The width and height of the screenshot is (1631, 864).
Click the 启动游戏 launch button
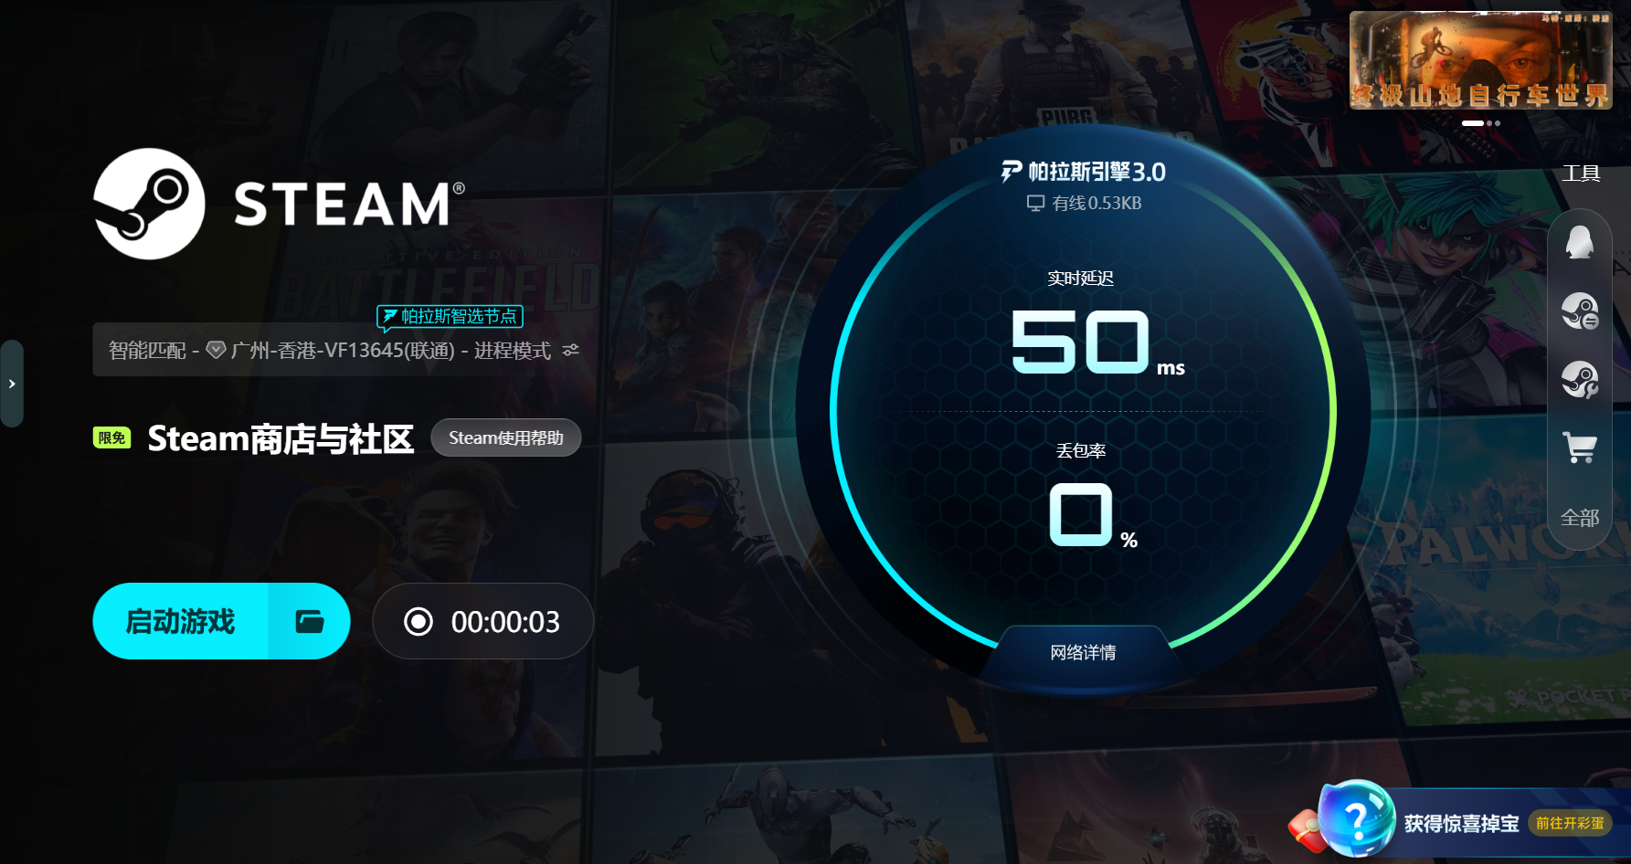click(181, 621)
